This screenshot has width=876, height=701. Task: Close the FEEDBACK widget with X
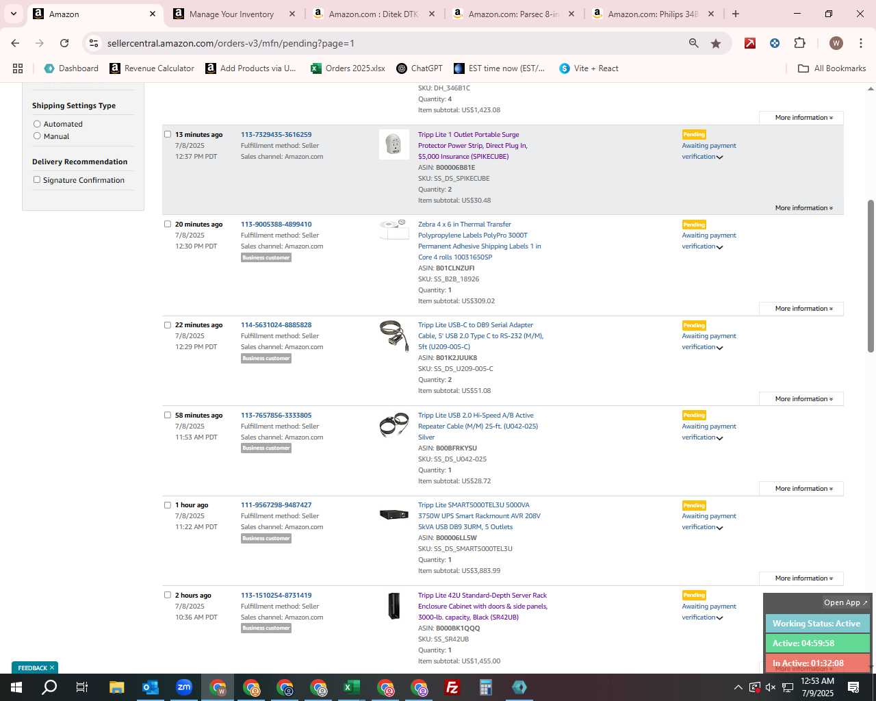pyautogui.click(x=51, y=667)
